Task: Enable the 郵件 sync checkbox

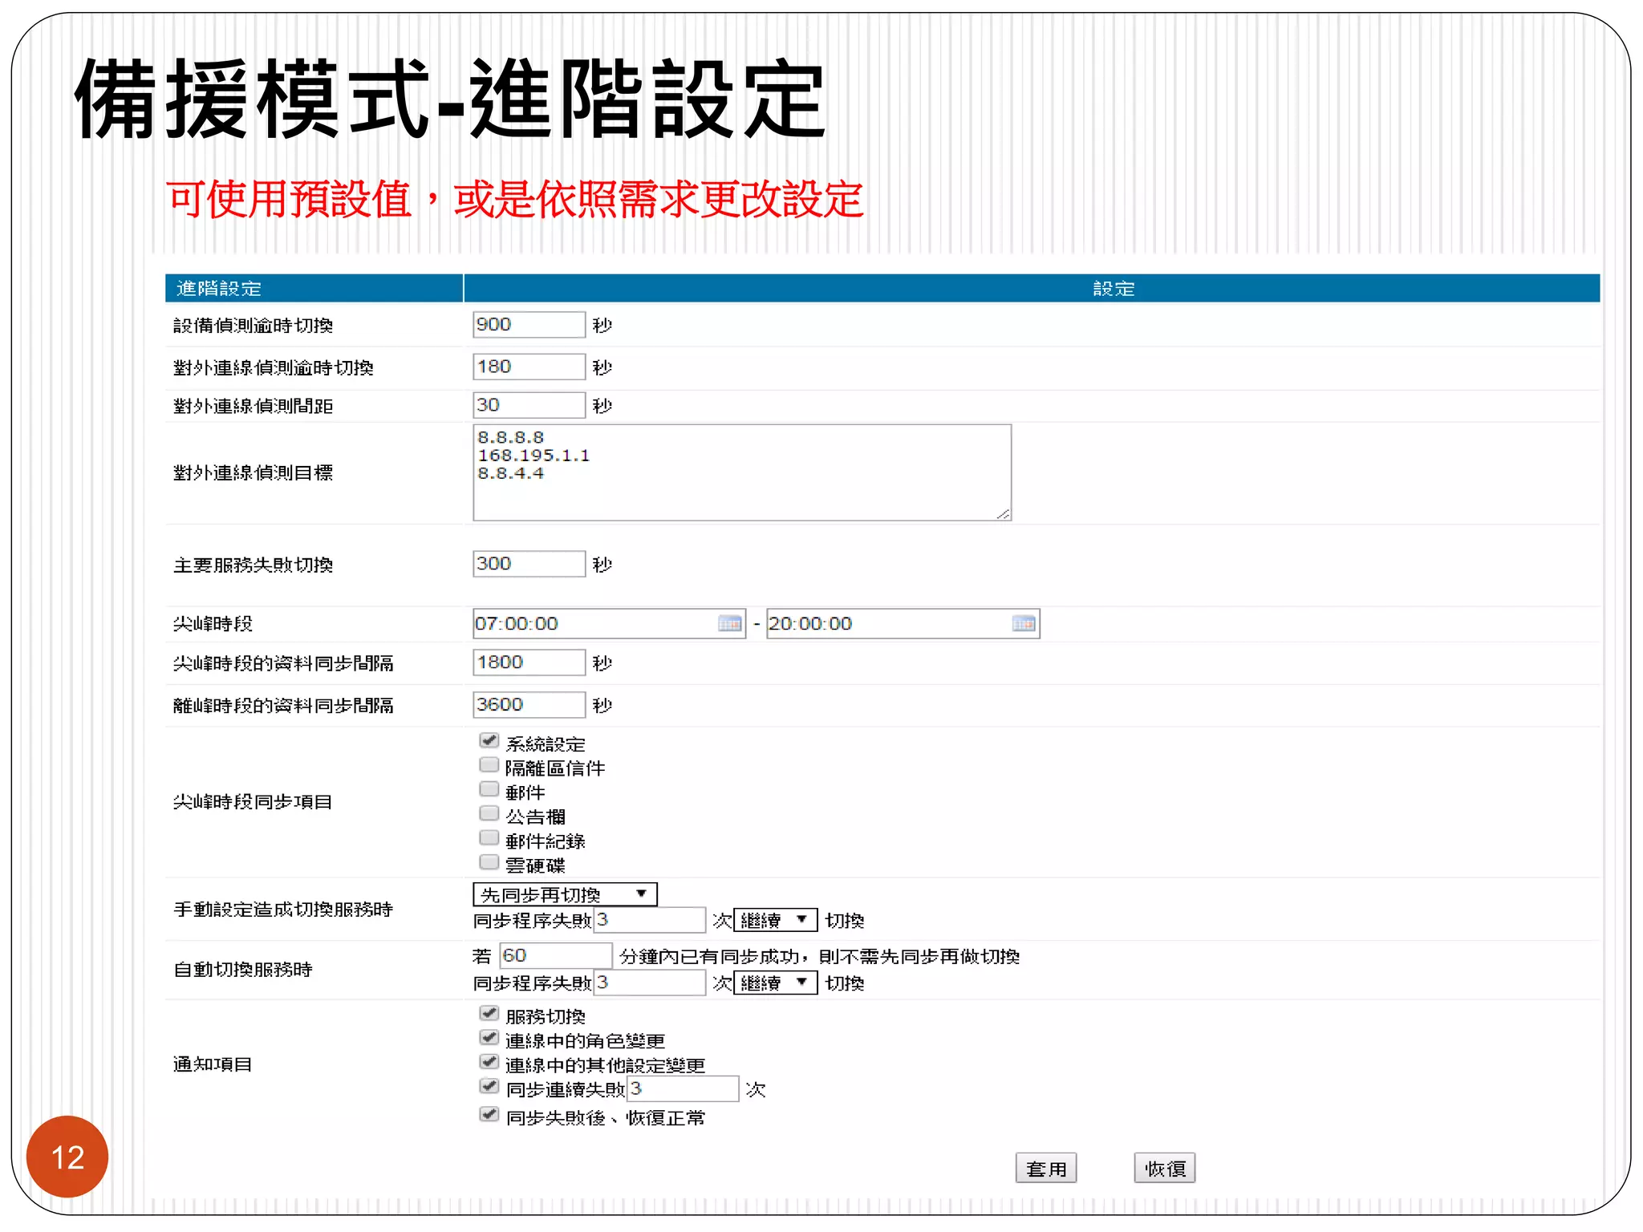Action: (489, 788)
